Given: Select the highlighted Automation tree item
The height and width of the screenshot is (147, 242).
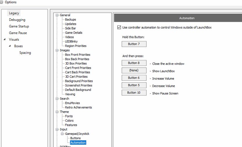Looking at the screenshot, I should point(78,143).
